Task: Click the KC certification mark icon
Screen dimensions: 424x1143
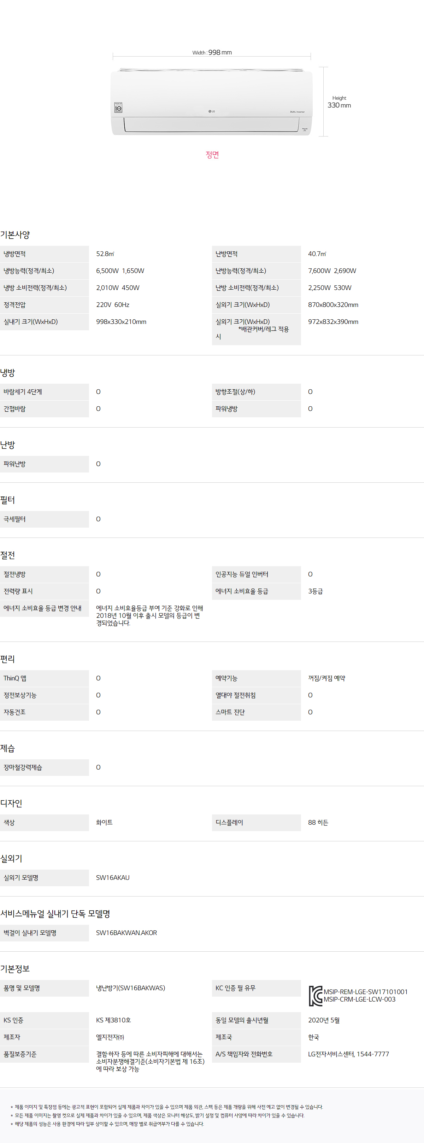Action: click(x=315, y=996)
